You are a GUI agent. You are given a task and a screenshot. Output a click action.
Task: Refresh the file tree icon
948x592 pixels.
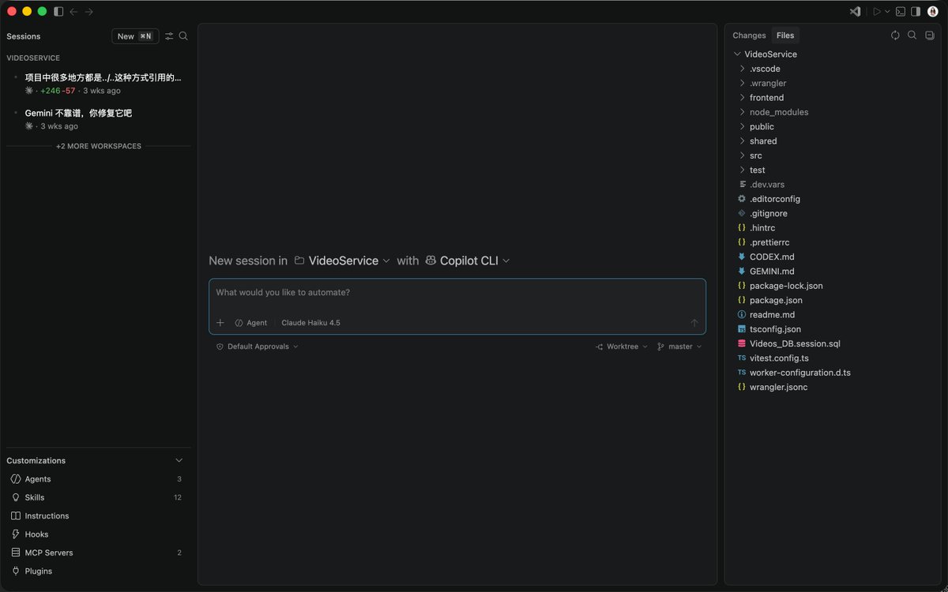coord(895,36)
